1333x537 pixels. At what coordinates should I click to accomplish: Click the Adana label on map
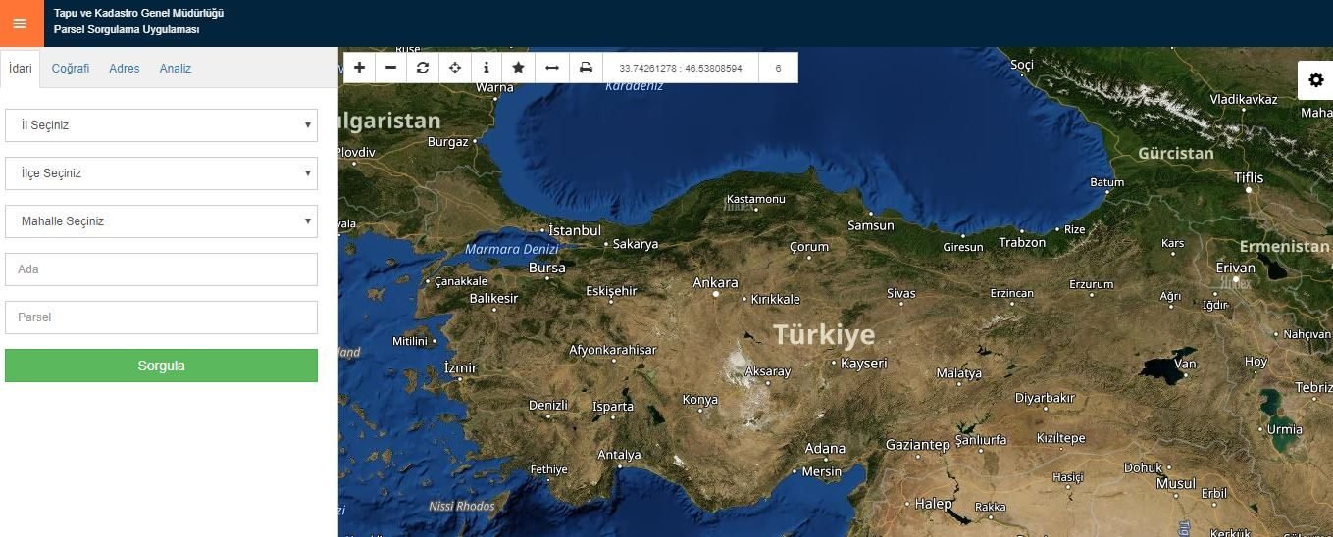click(x=825, y=449)
